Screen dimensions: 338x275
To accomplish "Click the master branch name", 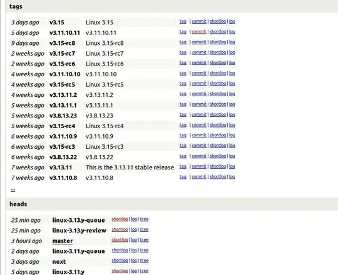I will tap(63, 241).
